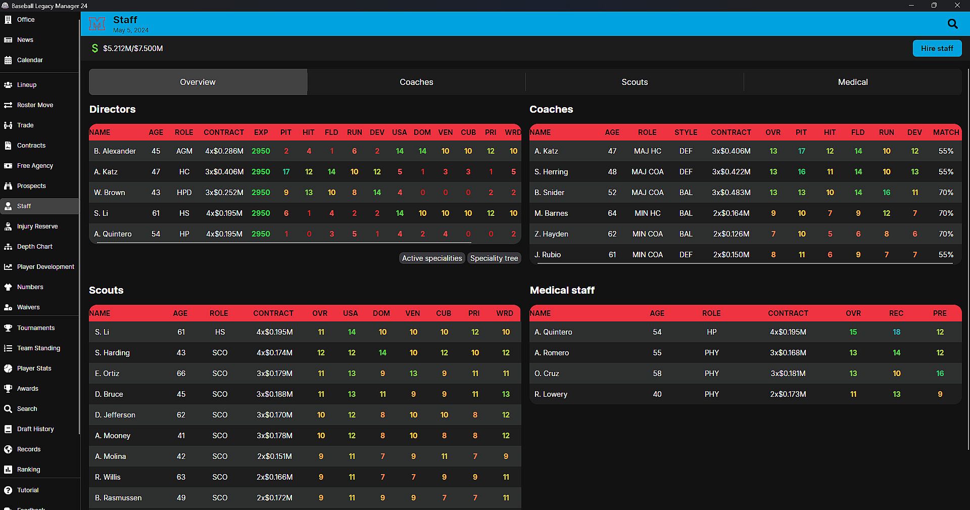Click the Player Stats baseball icon

tap(8, 368)
